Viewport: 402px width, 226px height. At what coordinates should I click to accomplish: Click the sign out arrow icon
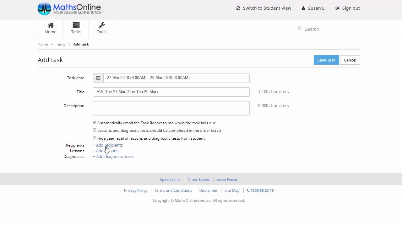point(337,8)
